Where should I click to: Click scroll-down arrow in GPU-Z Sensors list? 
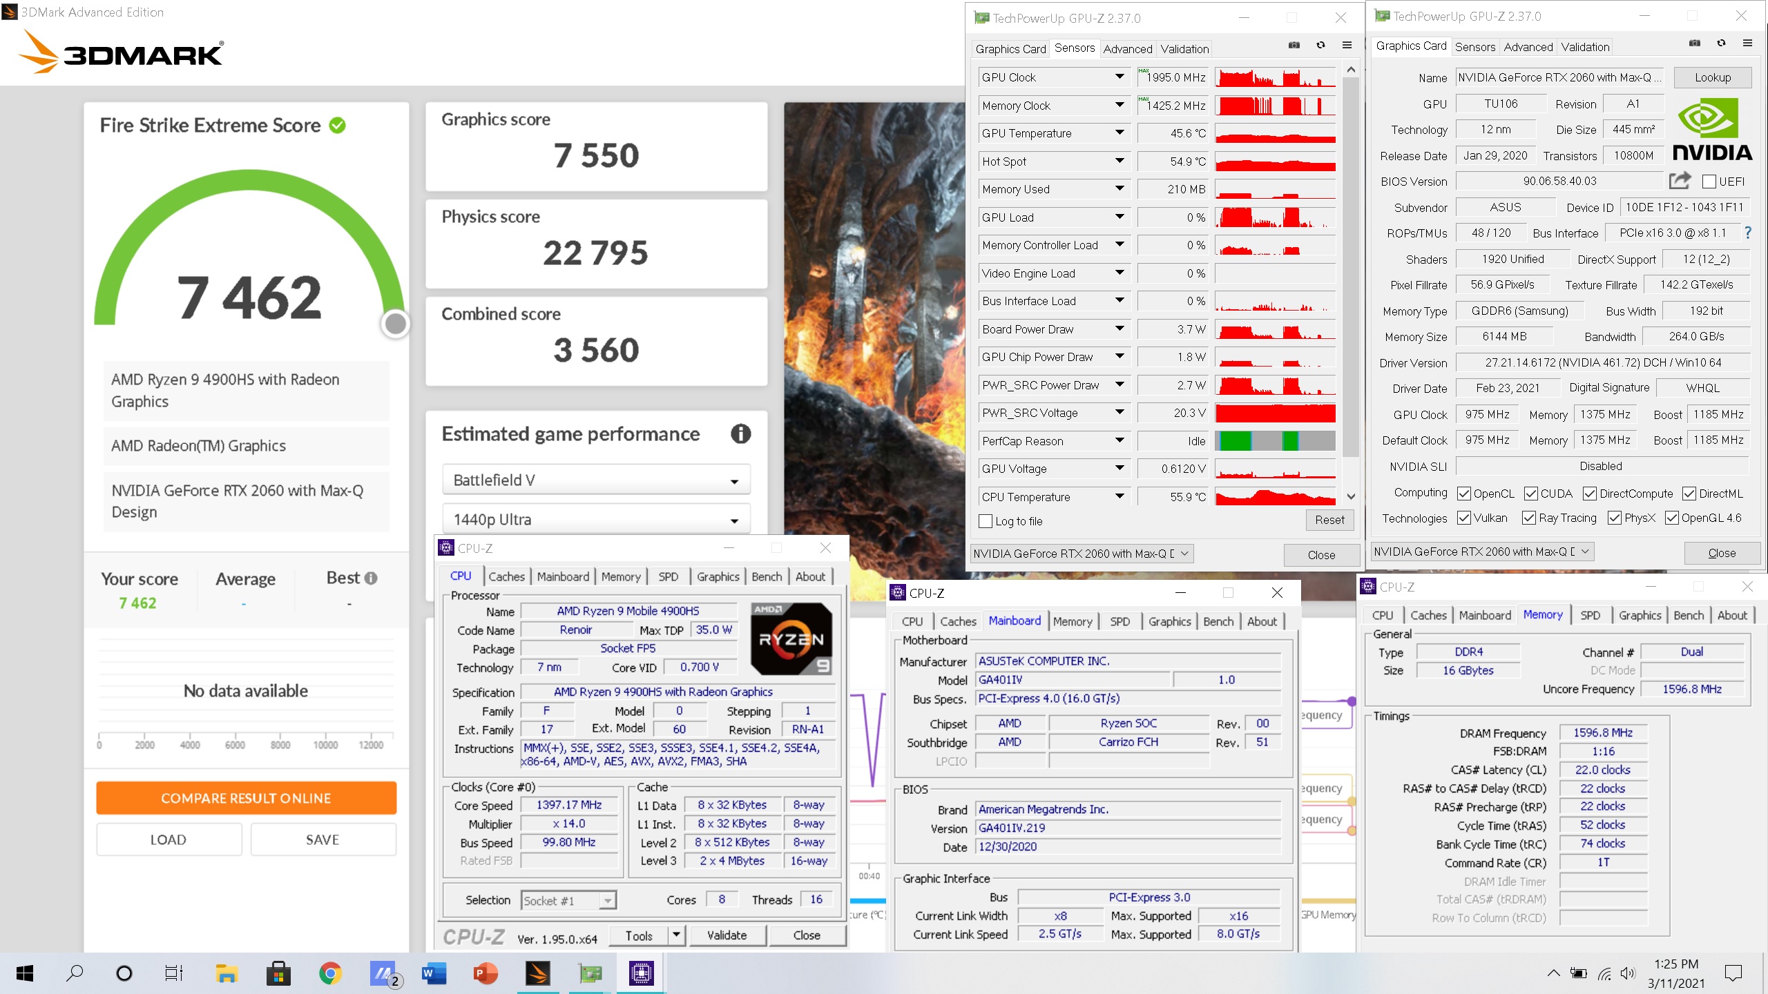(x=1352, y=496)
